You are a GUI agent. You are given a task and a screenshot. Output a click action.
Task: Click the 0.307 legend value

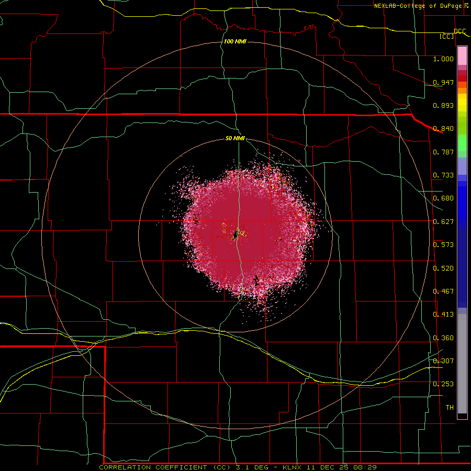(443, 361)
